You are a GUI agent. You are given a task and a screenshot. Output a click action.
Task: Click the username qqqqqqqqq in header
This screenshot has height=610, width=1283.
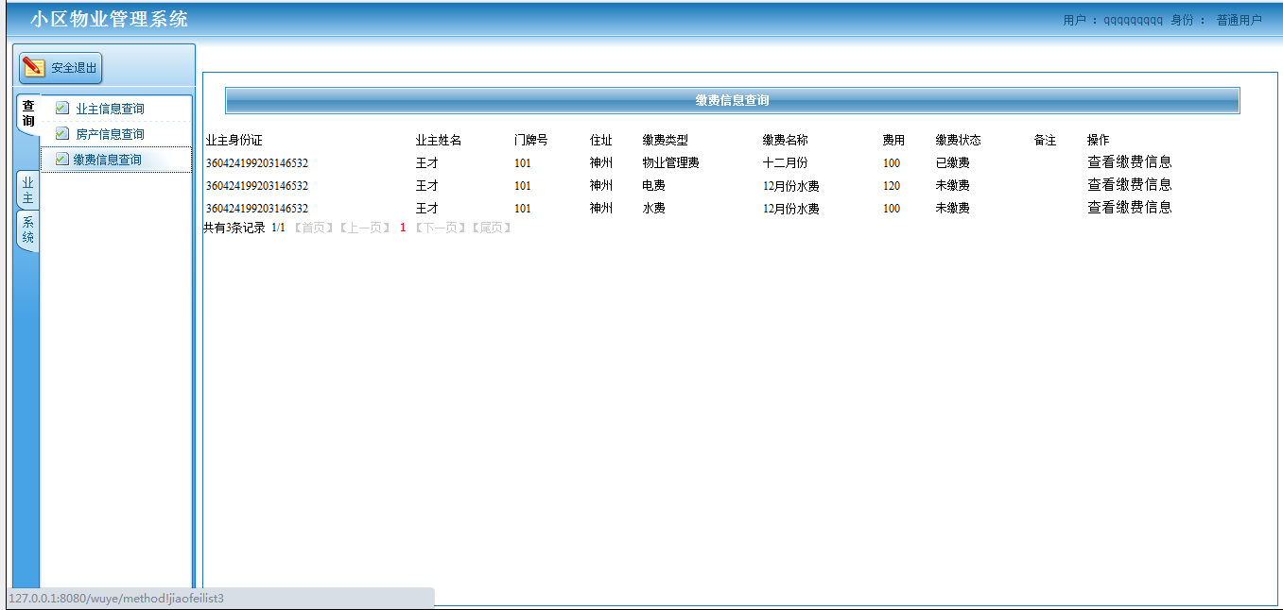(x=1134, y=20)
